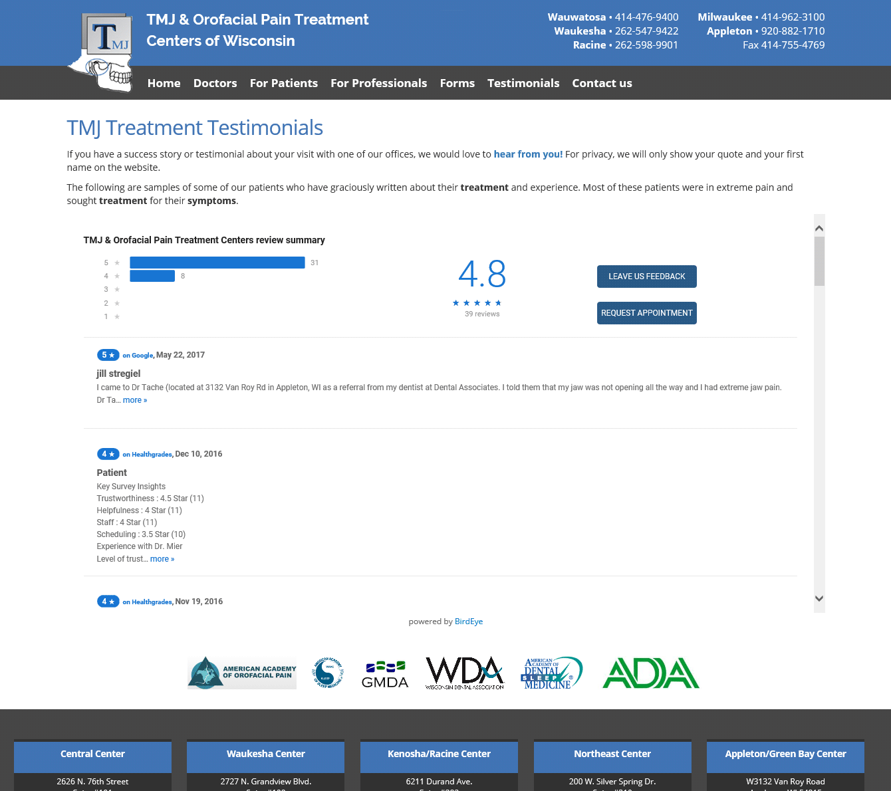Click the star row under 4.8 rating

pos(477,303)
